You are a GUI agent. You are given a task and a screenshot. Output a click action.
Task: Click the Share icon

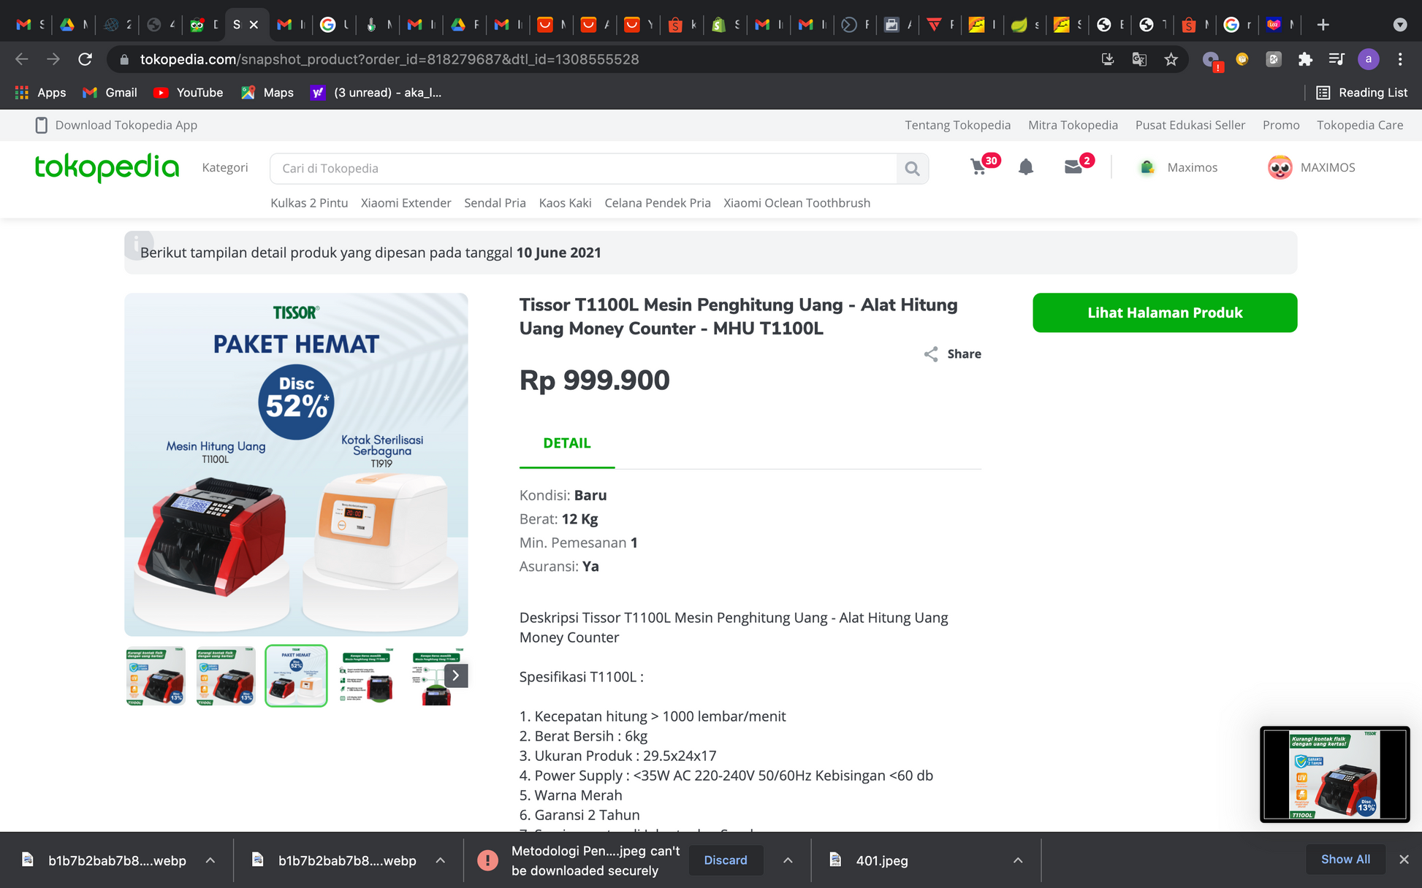tap(931, 354)
